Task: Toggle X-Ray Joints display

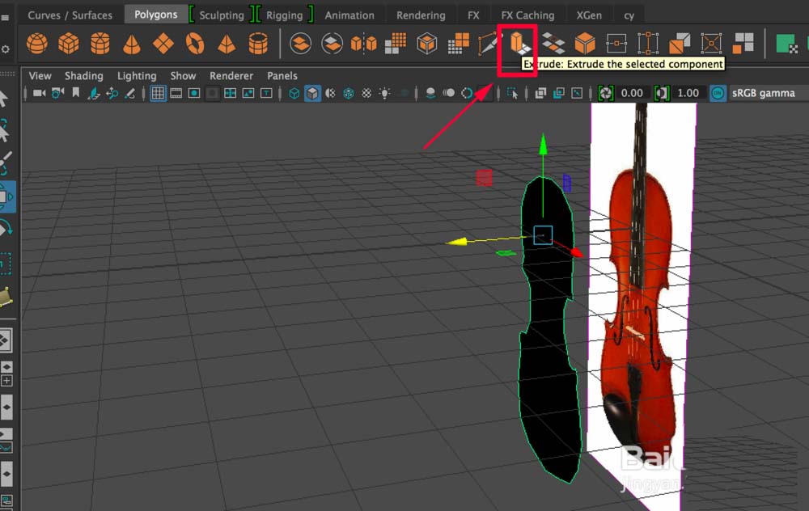Action: point(577,93)
